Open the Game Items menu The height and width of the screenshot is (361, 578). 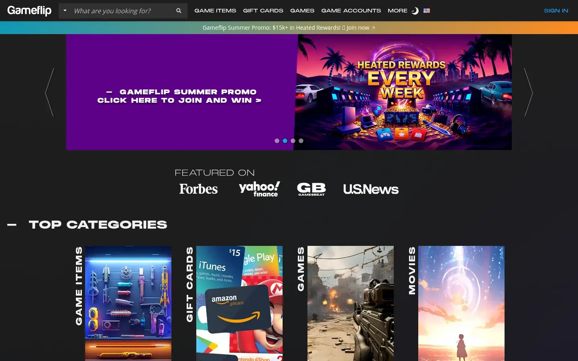(x=215, y=11)
